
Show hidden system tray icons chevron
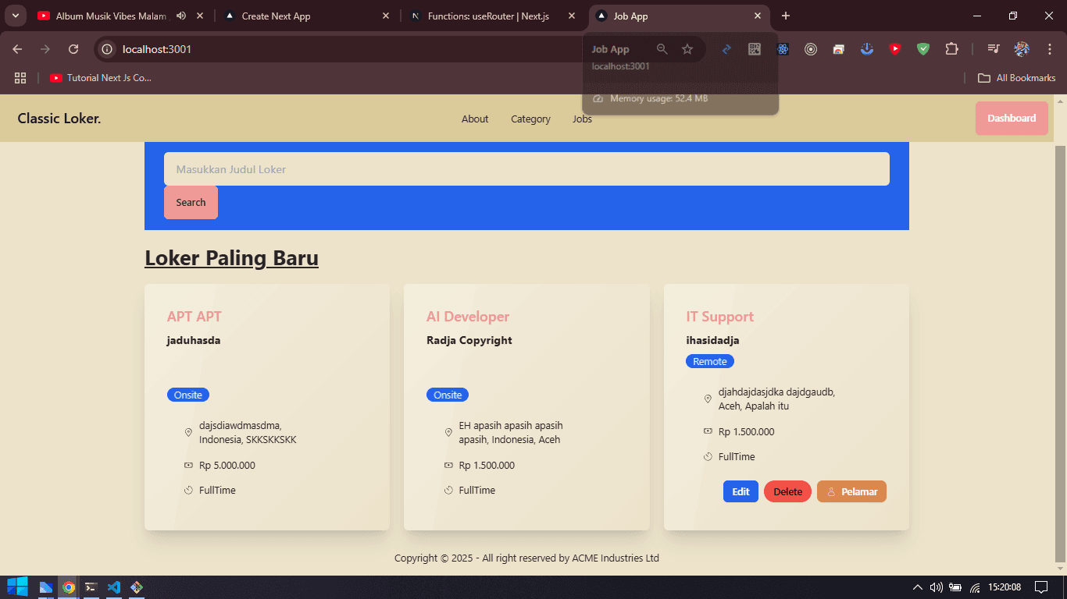point(917,587)
